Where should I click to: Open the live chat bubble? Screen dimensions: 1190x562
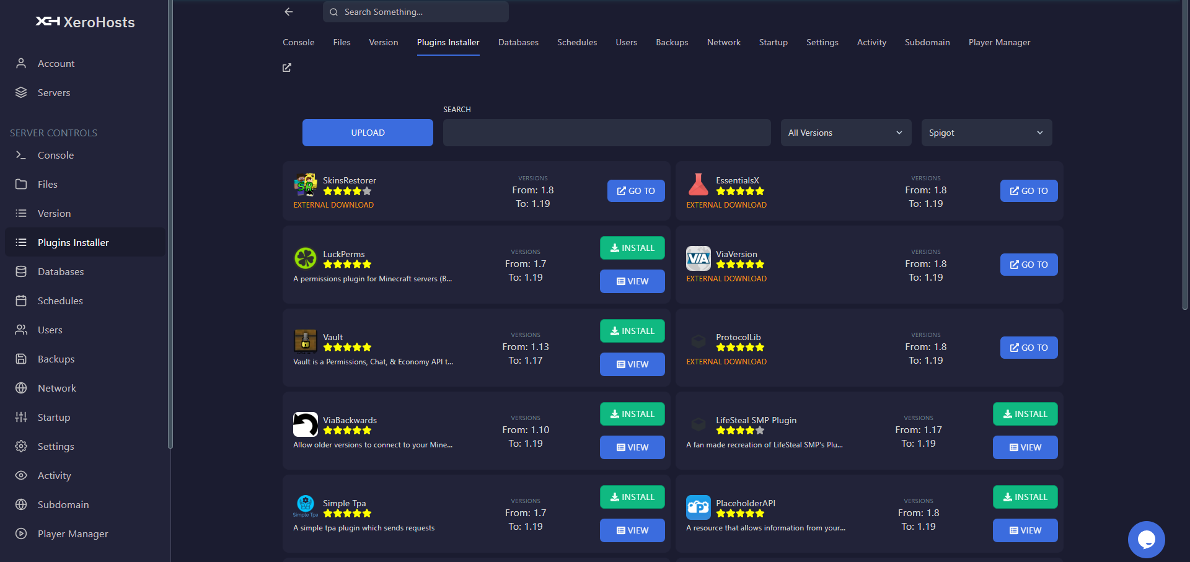click(1146, 540)
